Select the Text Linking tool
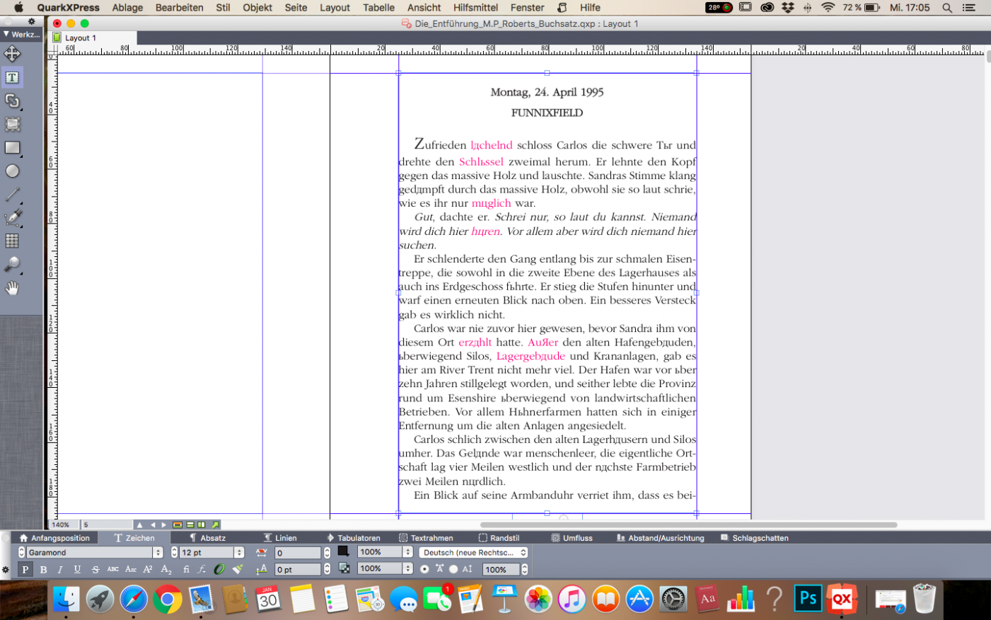The height and width of the screenshot is (620, 991). [x=12, y=101]
